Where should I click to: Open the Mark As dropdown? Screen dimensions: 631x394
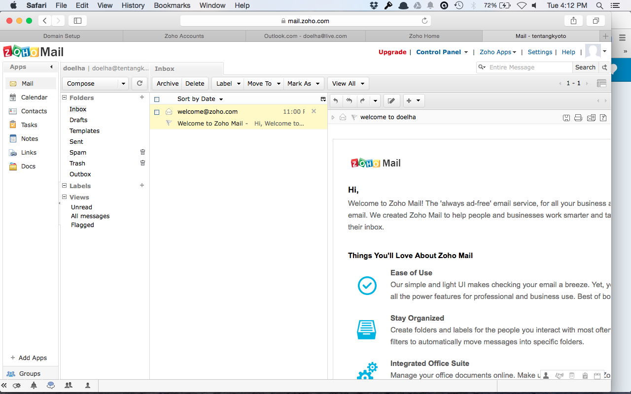coord(304,84)
